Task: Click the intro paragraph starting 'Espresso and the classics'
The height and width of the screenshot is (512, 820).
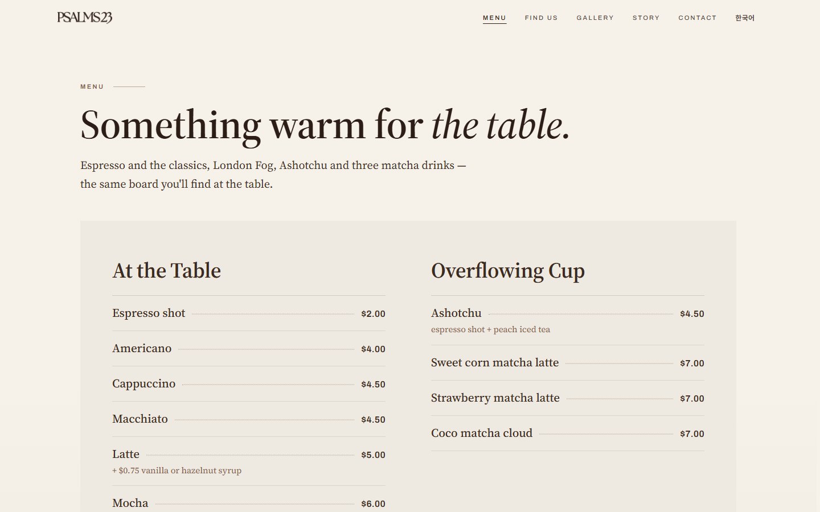Action: 273,175
